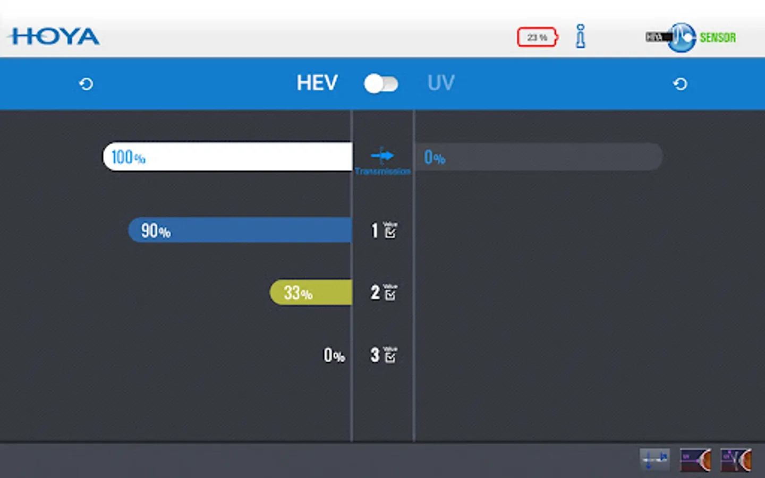Click the blue 90% measurement bar

240,230
